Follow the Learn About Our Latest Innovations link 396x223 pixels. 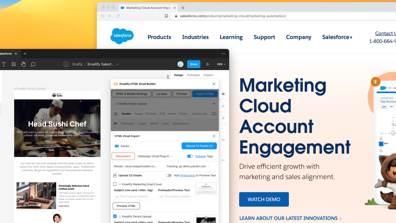(x=290, y=218)
